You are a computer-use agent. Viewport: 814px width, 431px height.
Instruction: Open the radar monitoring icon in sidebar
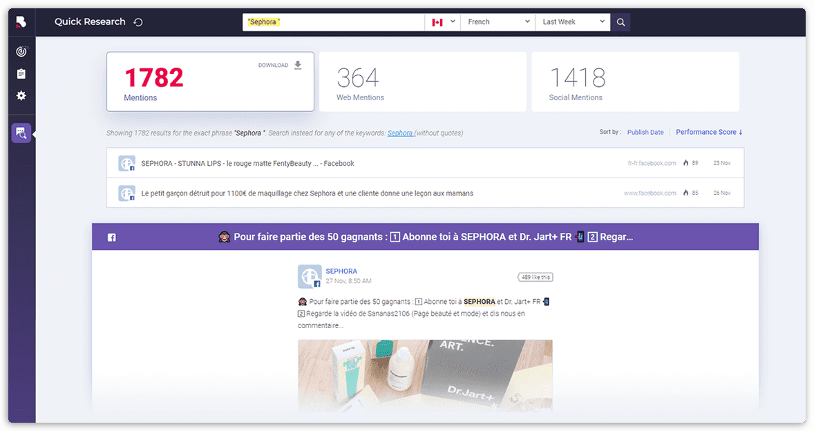tap(21, 51)
